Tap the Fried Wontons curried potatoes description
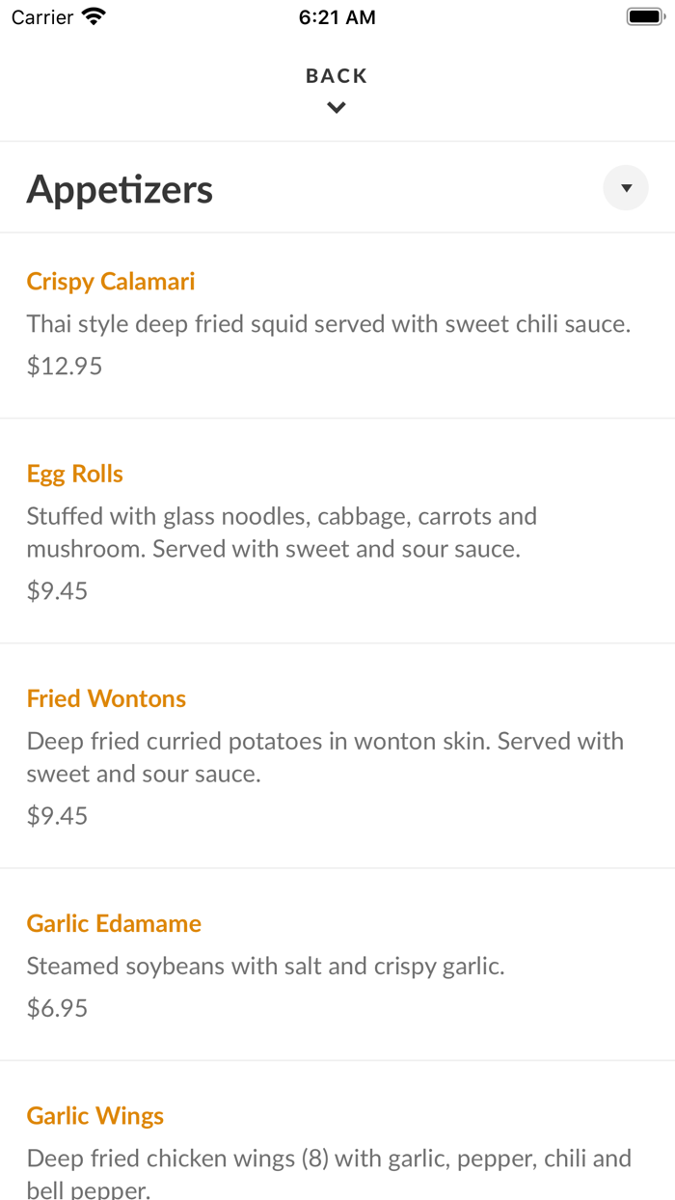 click(x=325, y=757)
